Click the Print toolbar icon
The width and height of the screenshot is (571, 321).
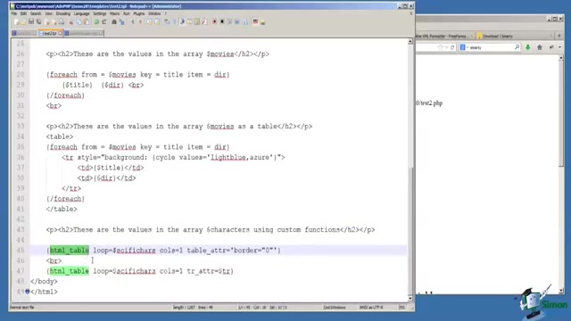[62, 22]
